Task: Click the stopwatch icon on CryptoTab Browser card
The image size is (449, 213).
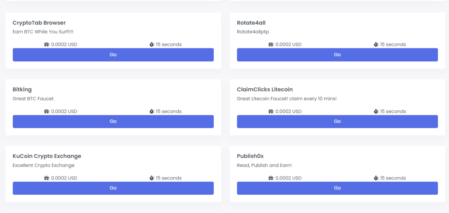Action: coord(151,44)
